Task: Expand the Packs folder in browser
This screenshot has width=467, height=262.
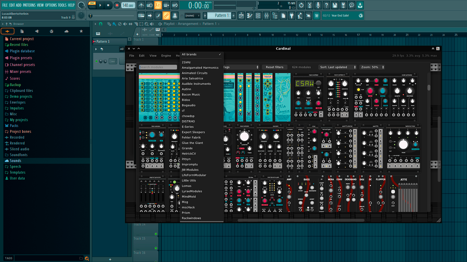Action: click(14, 126)
